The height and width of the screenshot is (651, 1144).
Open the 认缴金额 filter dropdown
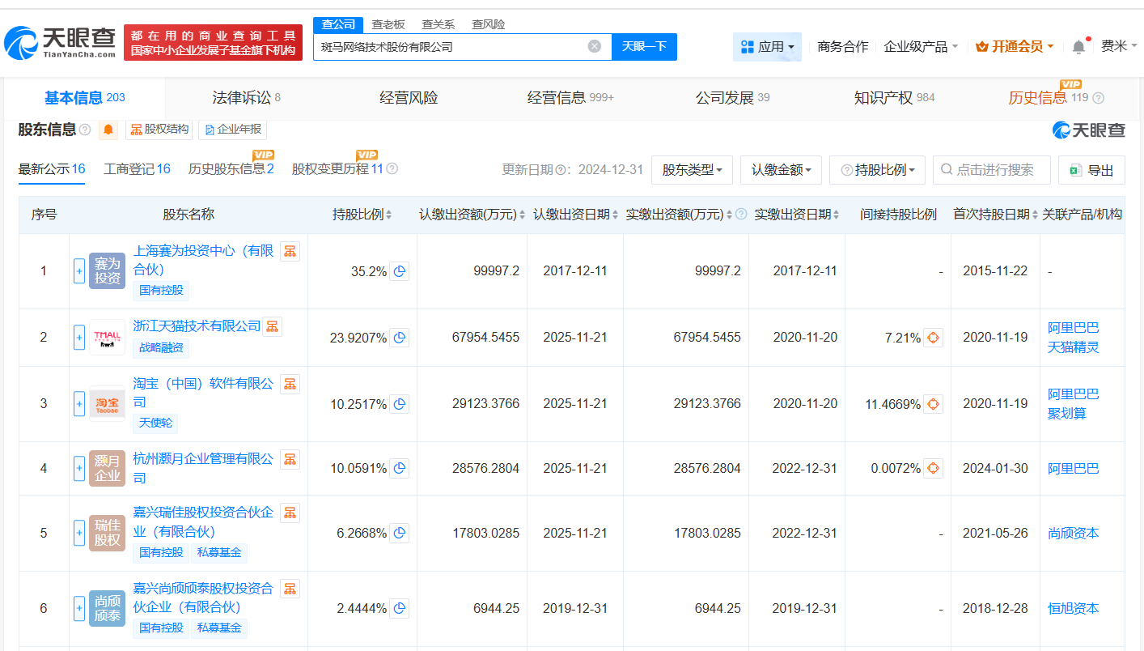781,170
